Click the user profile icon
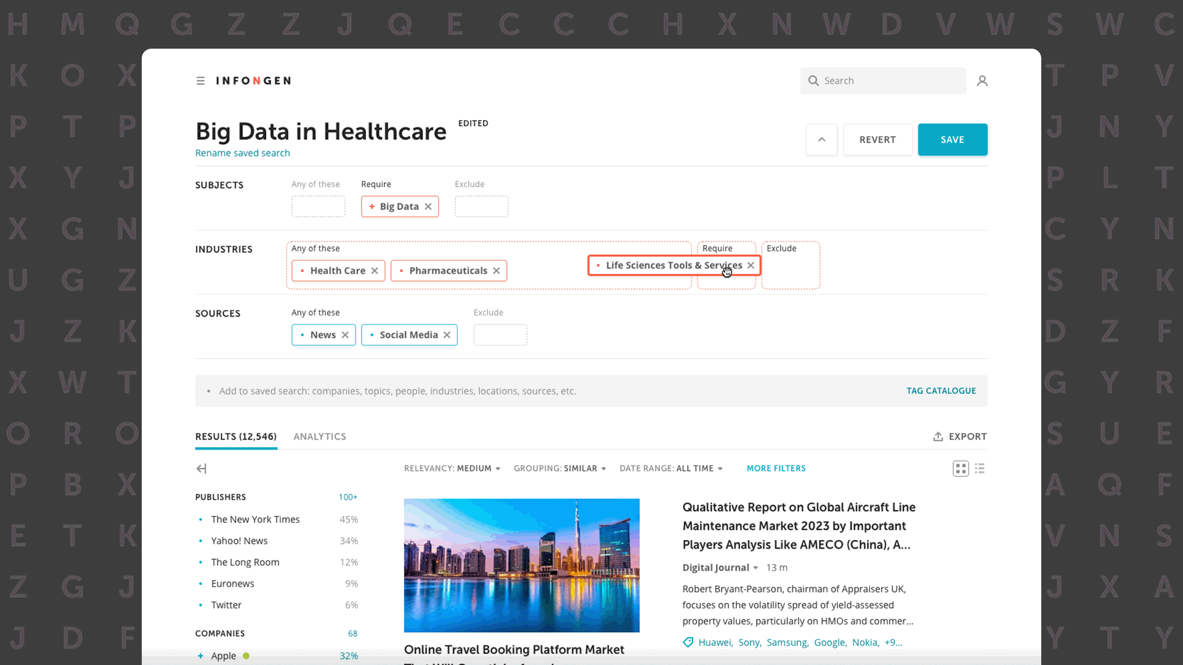1183x665 pixels. [x=982, y=81]
